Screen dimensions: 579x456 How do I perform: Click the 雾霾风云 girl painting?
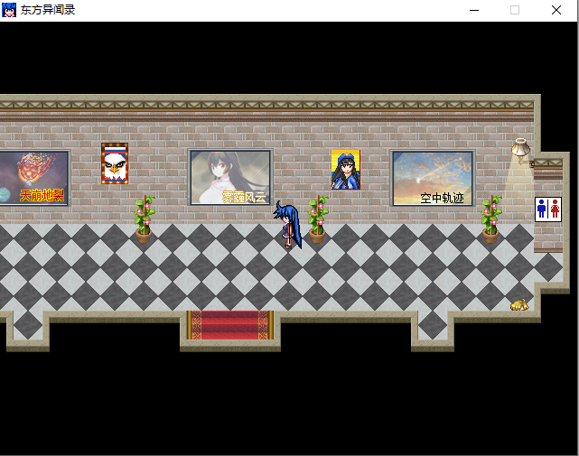(x=230, y=177)
